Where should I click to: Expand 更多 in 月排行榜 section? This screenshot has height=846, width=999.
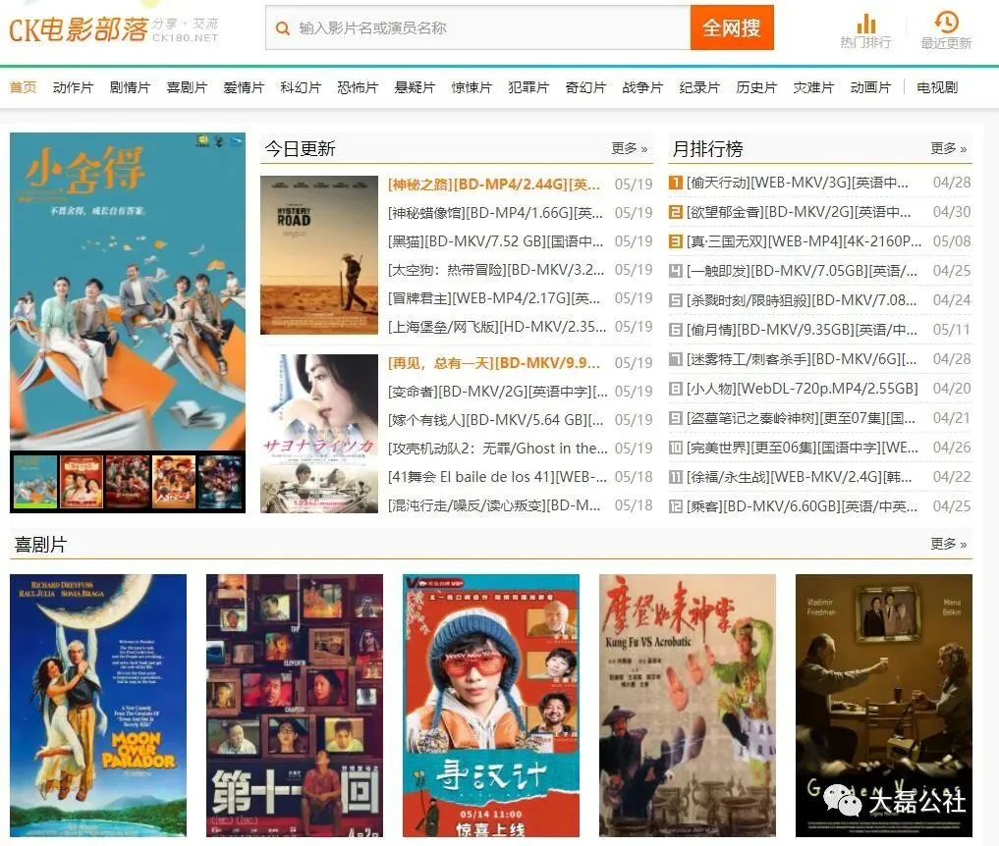pyautogui.click(x=949, y=148)
